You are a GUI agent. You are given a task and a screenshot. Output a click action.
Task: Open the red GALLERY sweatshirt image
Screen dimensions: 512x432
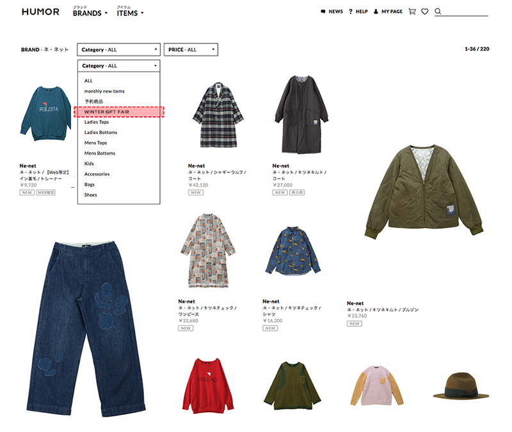(208, 386)
